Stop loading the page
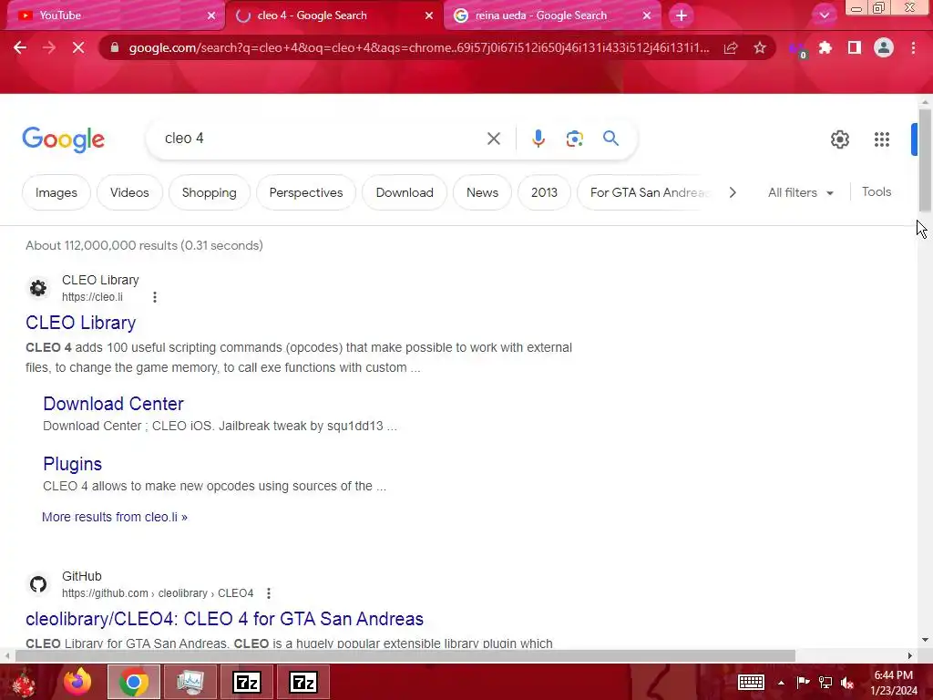Viewport: 933px width, 700px height. tap(78, 47)
